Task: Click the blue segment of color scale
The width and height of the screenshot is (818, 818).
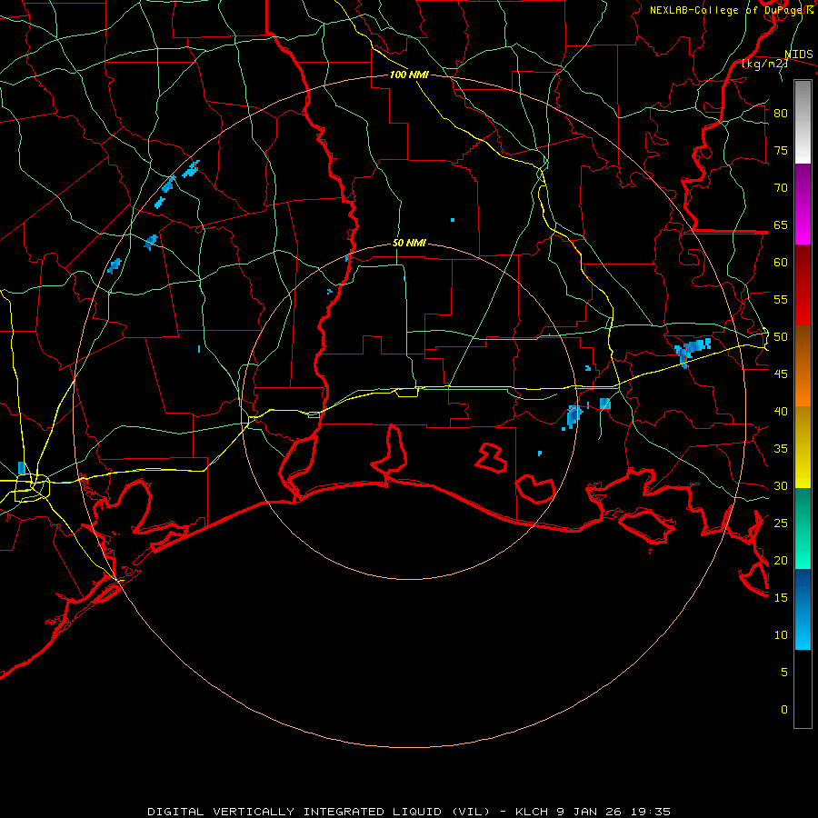Action: [803, 609]
